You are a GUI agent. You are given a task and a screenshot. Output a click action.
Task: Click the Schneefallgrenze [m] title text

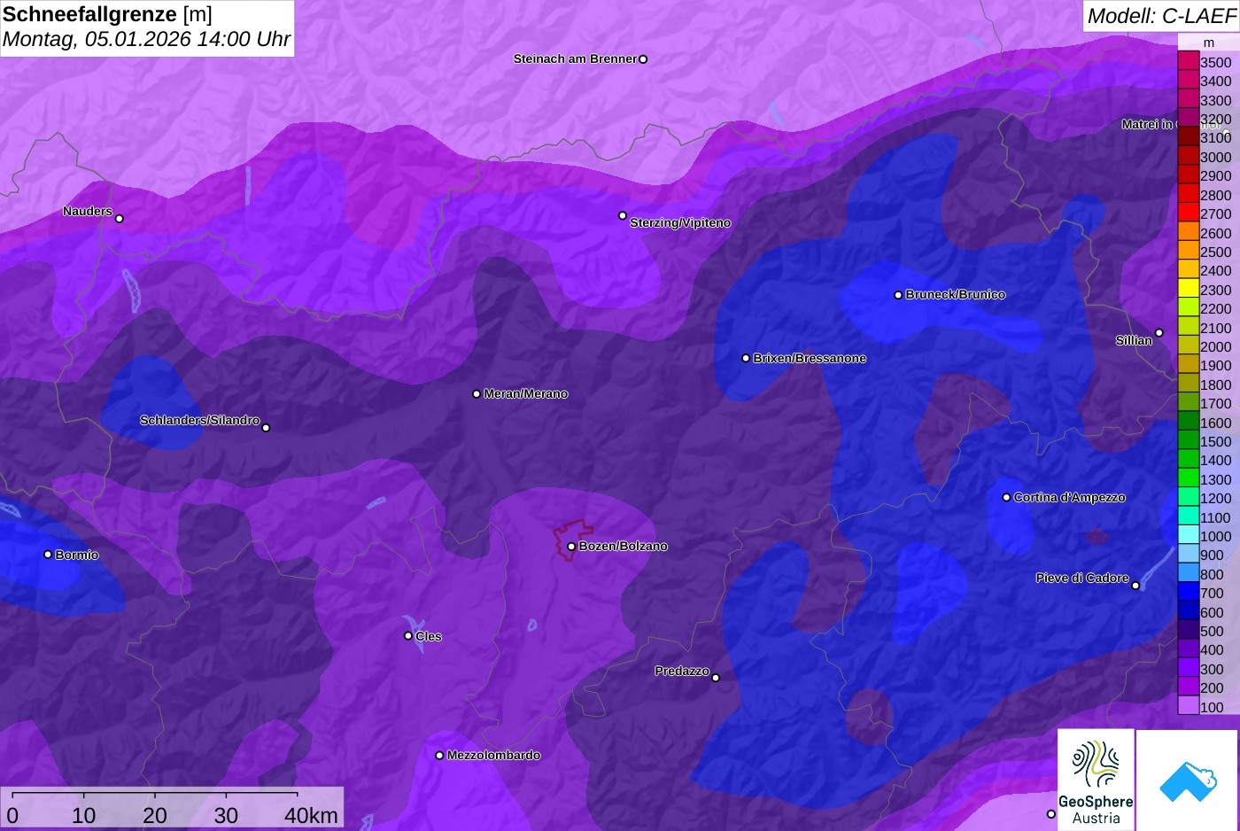point(107,14)
